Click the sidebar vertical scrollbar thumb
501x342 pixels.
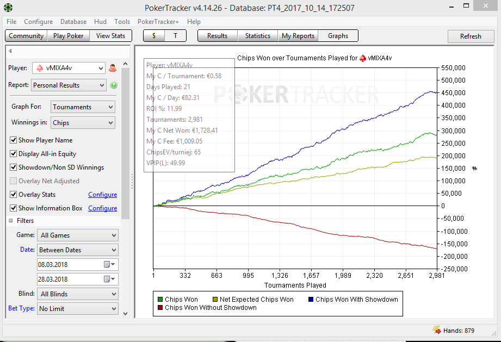pyautogui.click(x=126, y=143)
